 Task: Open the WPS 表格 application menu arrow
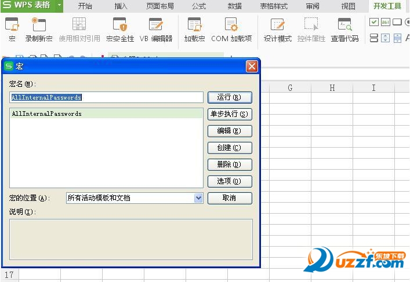59,6
